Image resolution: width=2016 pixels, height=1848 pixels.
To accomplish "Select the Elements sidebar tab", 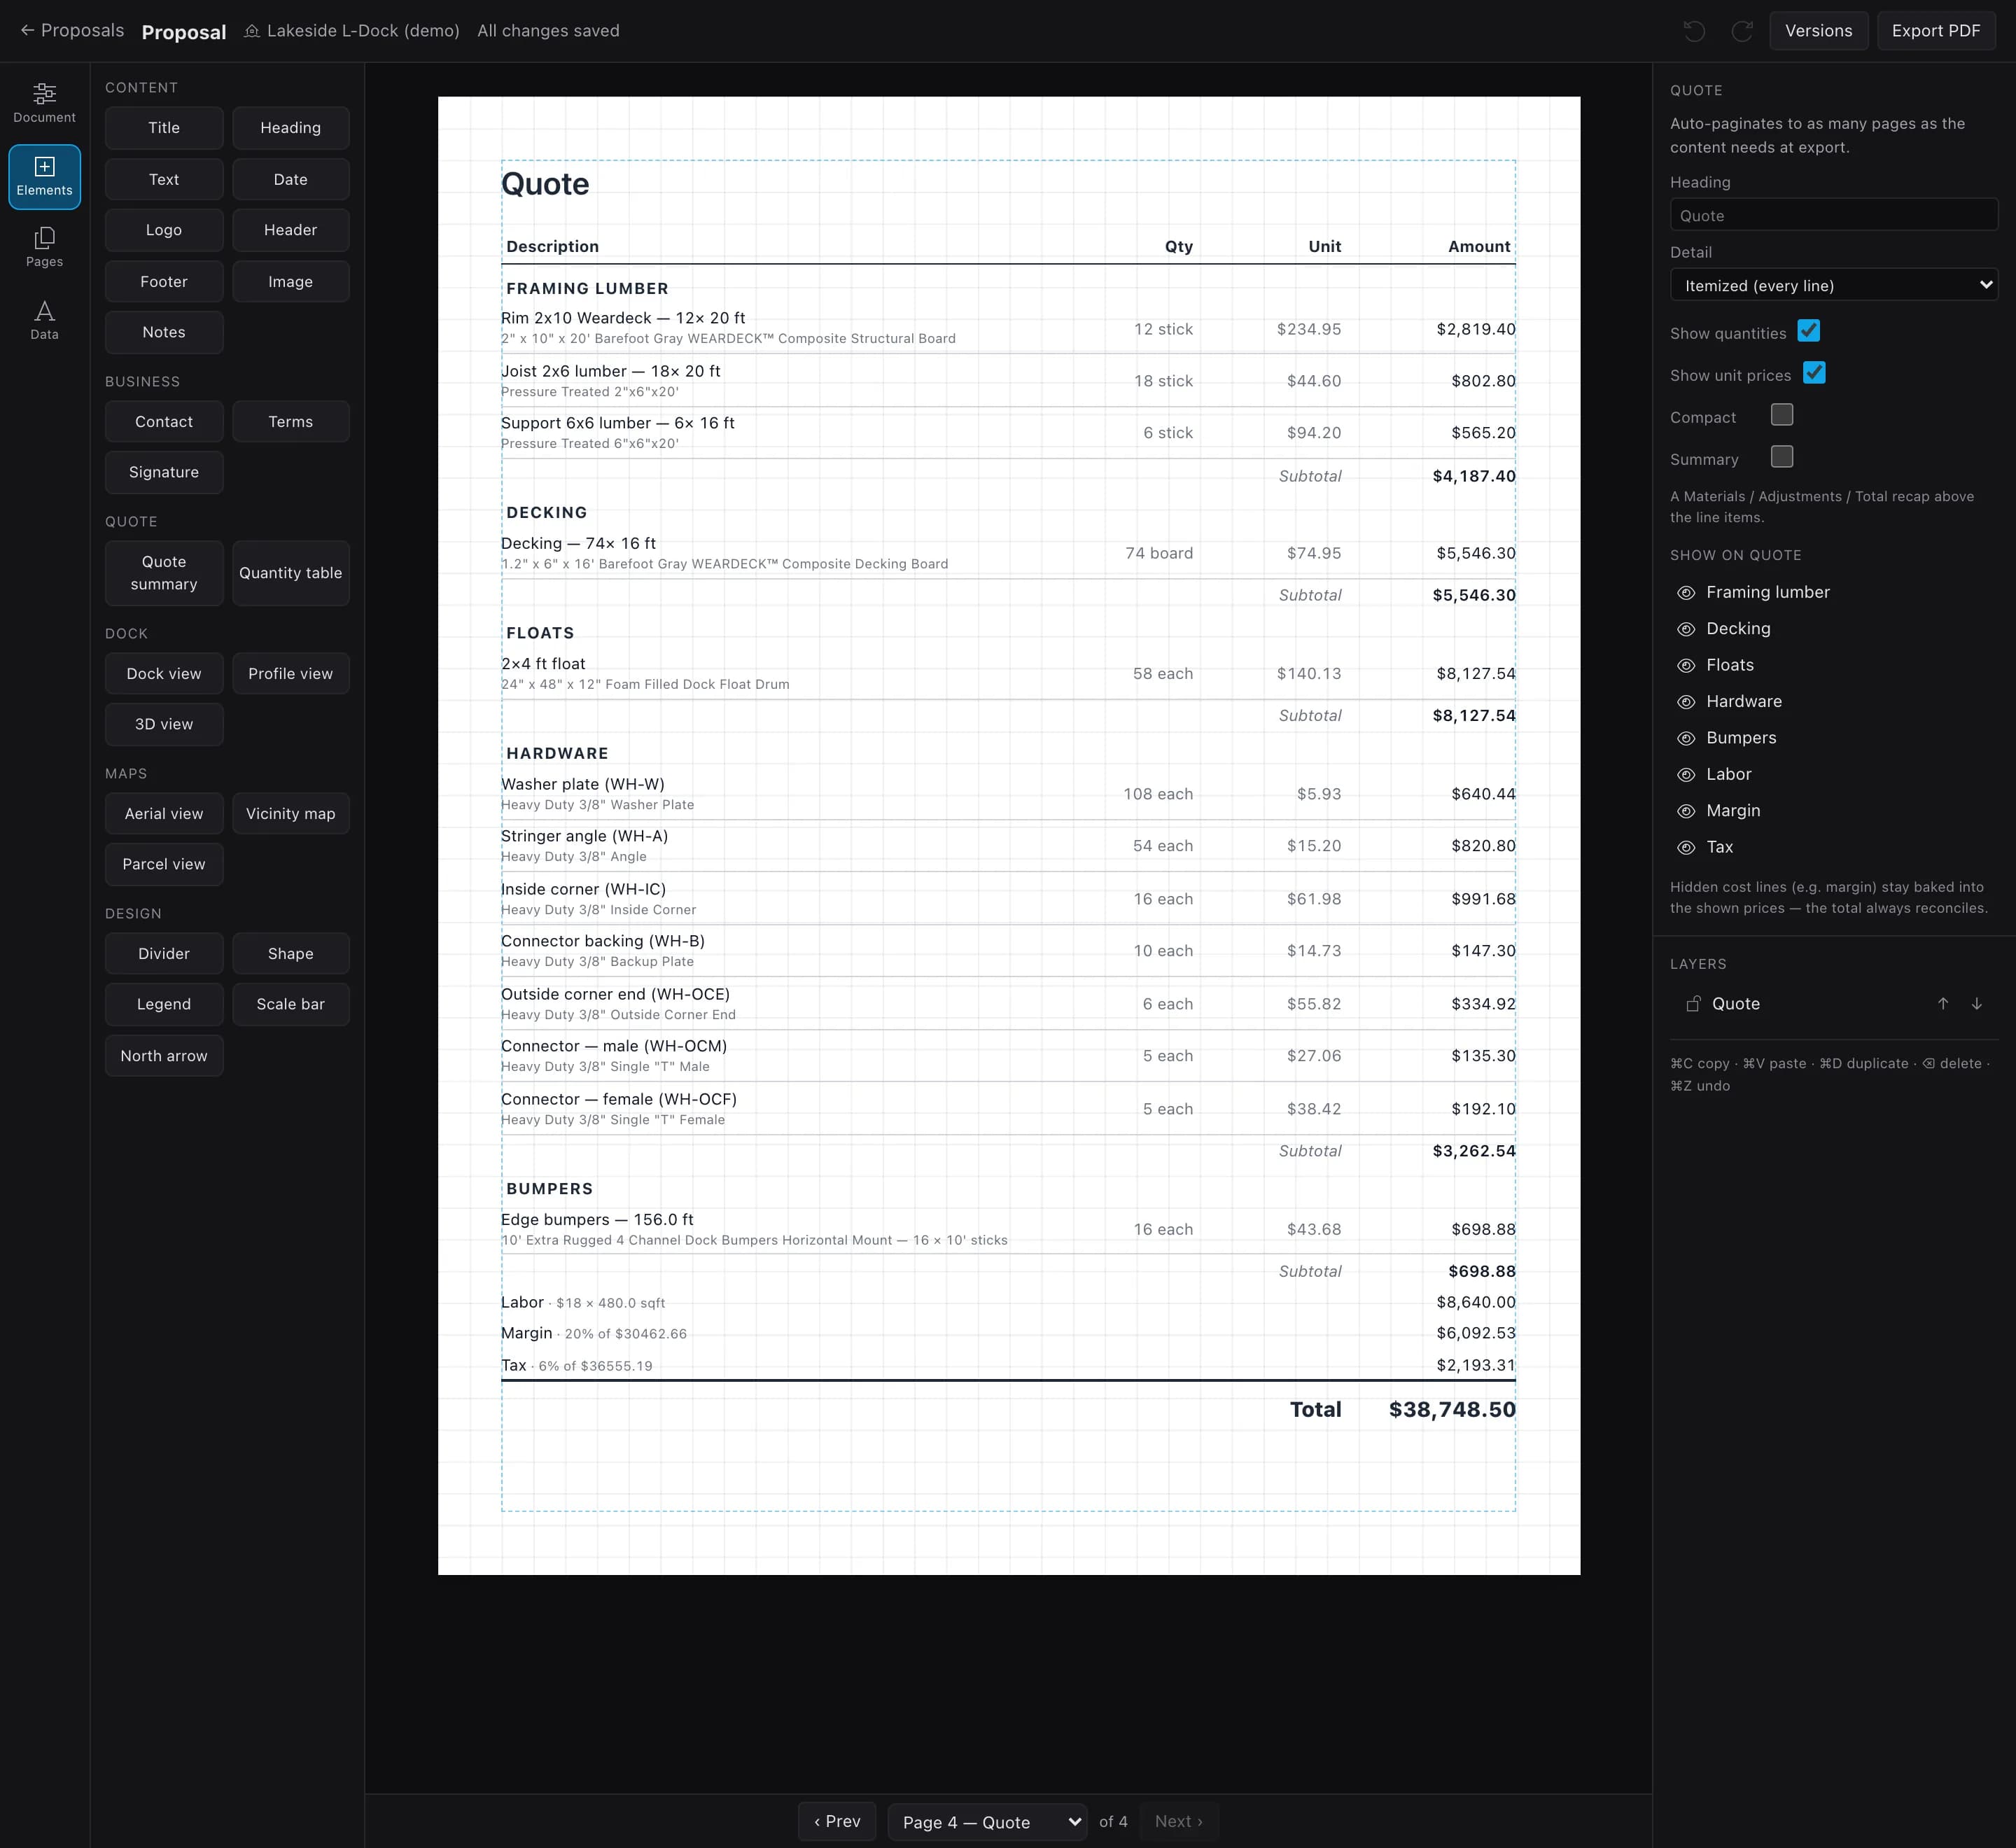I will [44, 176].
